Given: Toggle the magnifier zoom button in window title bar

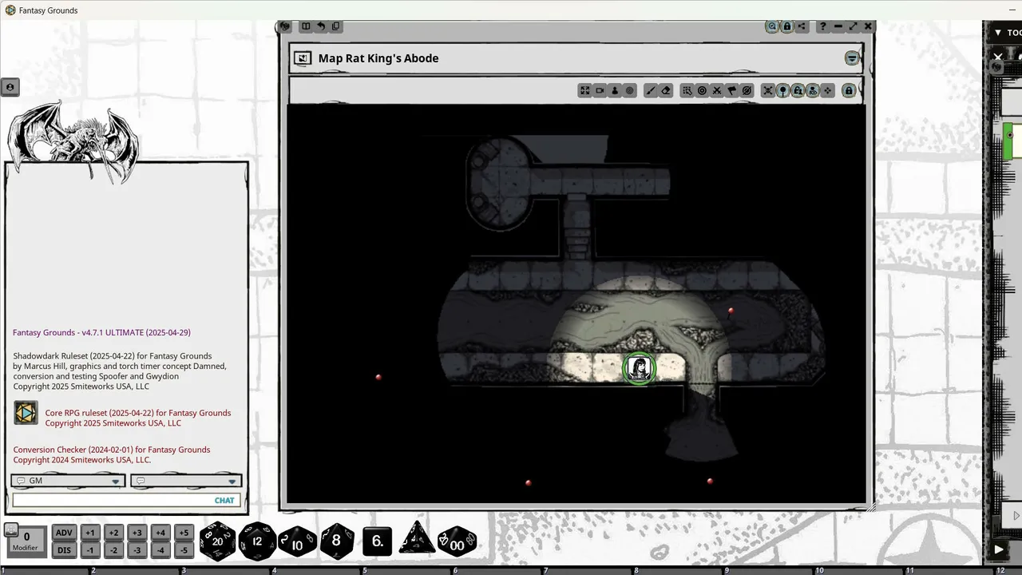Looking at the screenshot, I should click(x=772, y=26).
